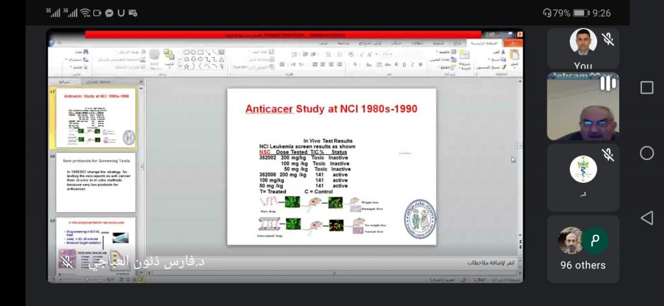Open the '96 others' participants tile
The width and height of the screenshot is (664, 306).
click(582, 249)
